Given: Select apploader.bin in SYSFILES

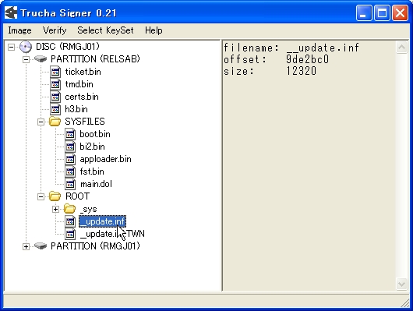Looking at the screenshot, I should tap(105, 159).
